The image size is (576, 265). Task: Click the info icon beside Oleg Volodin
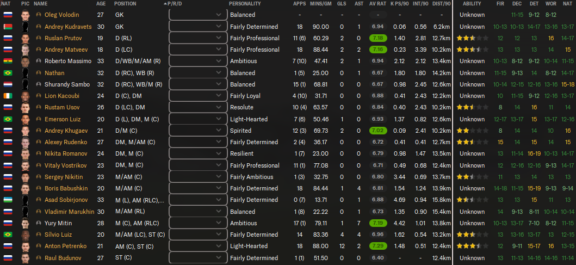point(39,15)
